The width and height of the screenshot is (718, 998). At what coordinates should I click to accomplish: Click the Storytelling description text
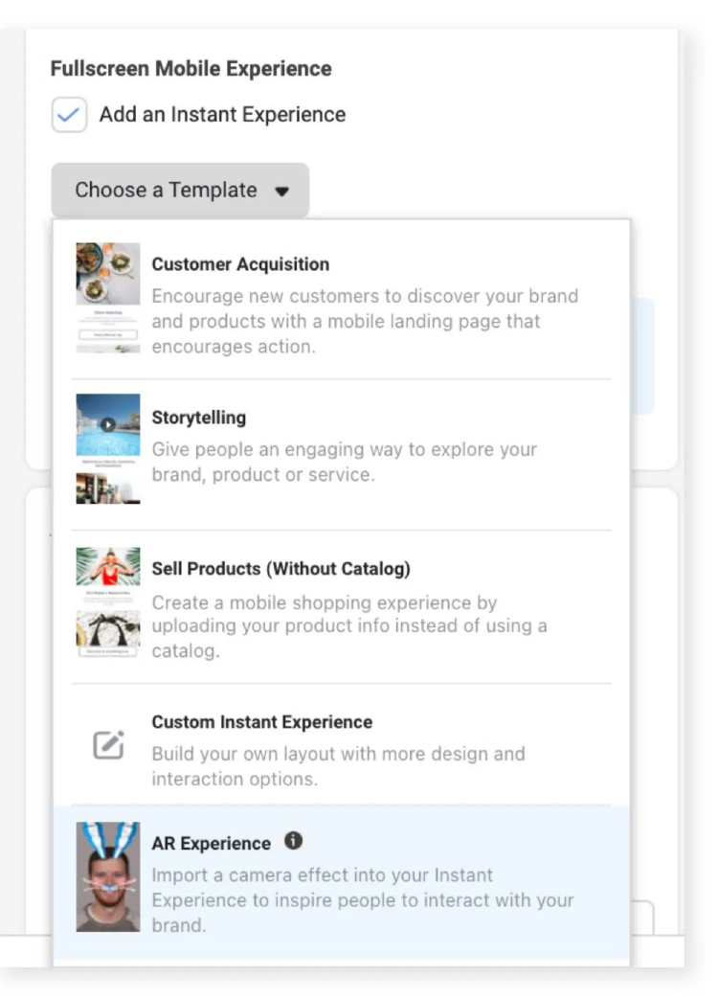(x=345, y=462)
